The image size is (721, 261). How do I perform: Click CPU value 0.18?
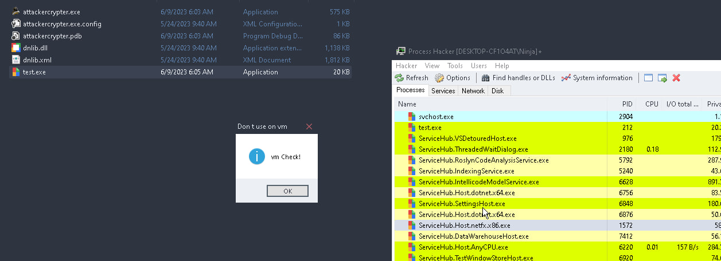(652, 149)
